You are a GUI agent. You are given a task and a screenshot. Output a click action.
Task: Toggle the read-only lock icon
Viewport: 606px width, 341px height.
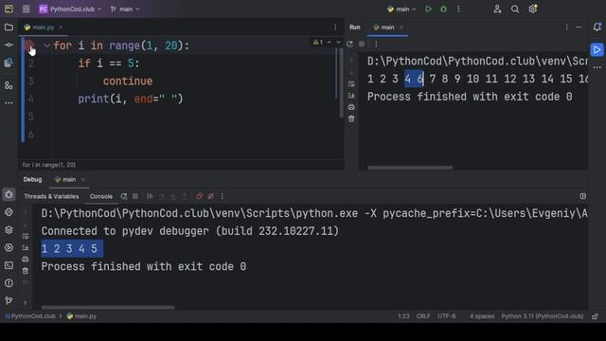pyautogui.click(x=596, y=316)
